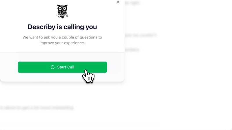The height and width of the screenshot is (130, 232).
Task: Click the word "Describy" in the heading
Action: coord(41,27)
